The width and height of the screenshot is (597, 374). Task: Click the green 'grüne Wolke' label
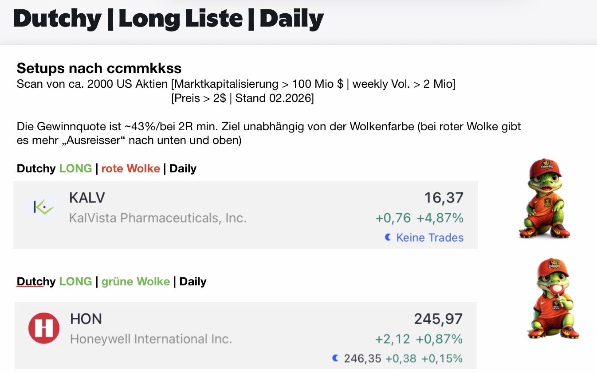click(136, 282)
